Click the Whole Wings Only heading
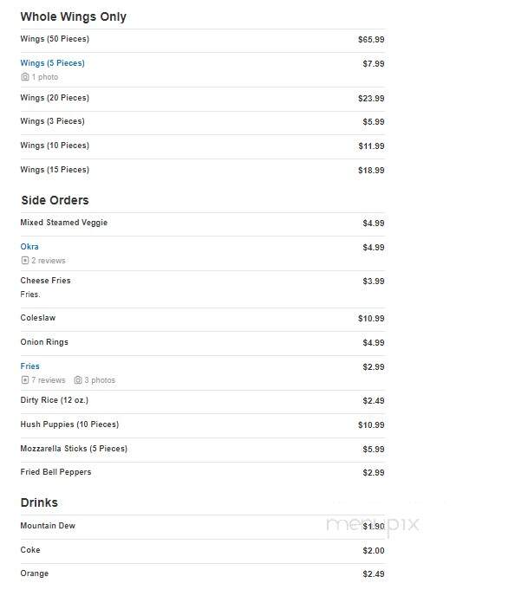 [x=74, y=17]
